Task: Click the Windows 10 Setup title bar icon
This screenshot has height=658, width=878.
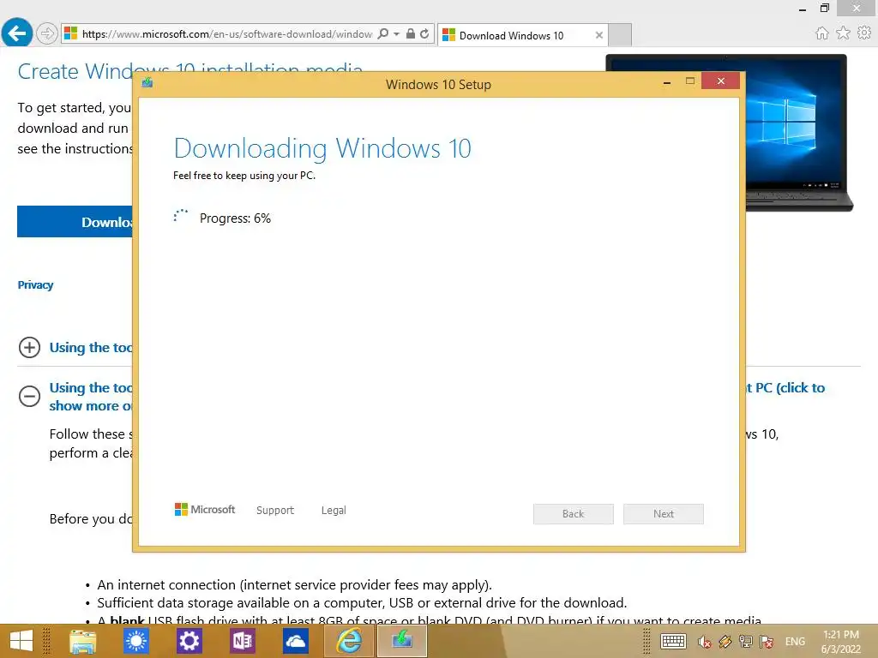Action: pyautogui.click(x=147, y=83)
